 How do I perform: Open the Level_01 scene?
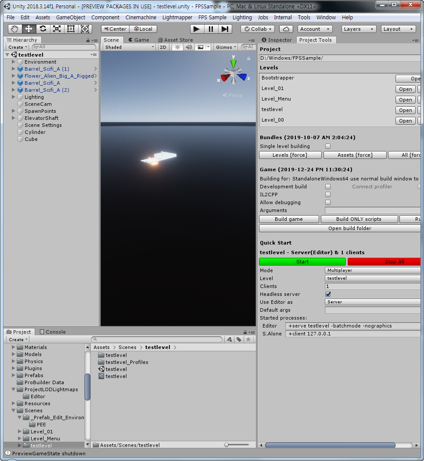pos(406,89)
